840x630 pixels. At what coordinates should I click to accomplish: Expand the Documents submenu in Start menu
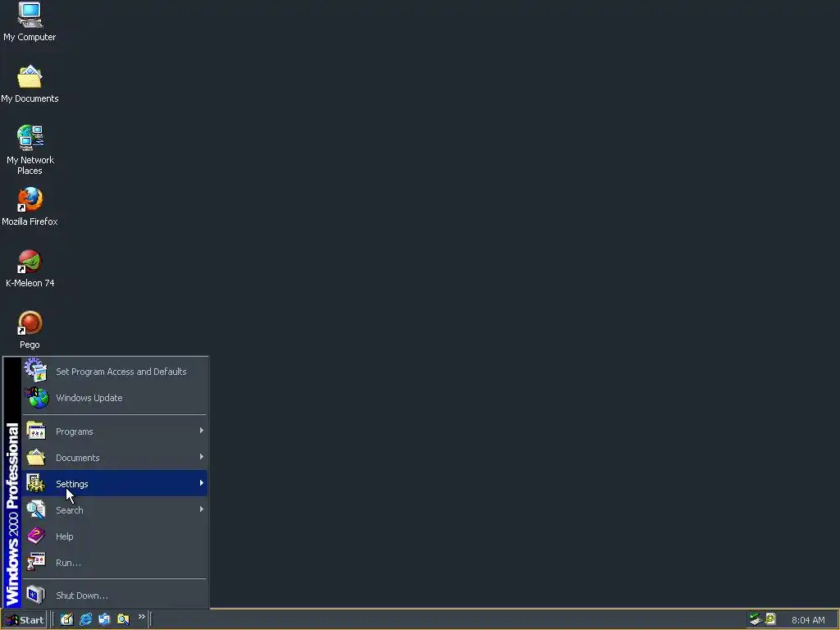[x=114, y=458]
